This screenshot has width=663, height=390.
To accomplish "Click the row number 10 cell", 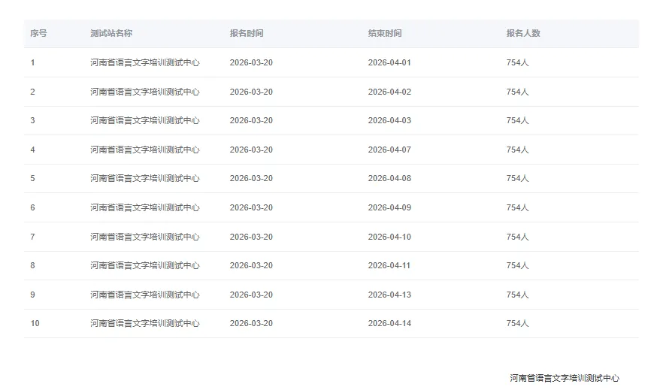I will click(x=35, y=323).
